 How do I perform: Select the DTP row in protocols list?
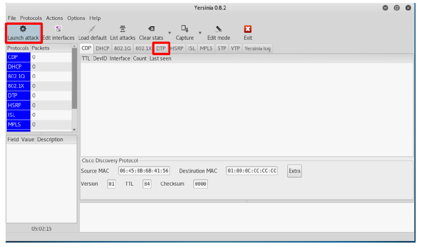(x=39, y=96)
